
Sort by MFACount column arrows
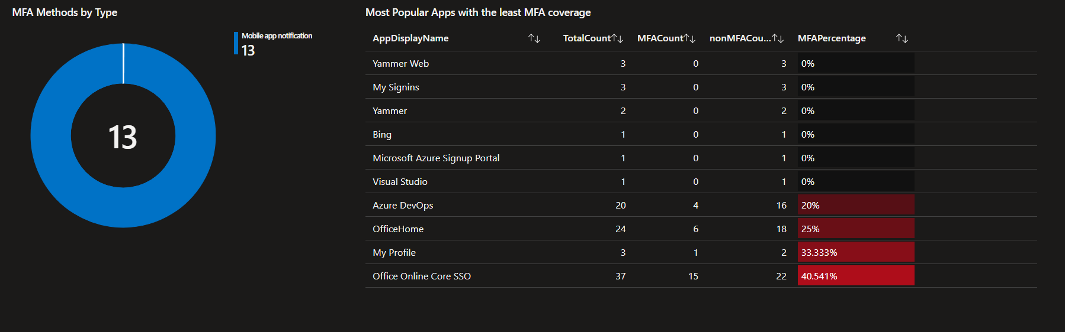[x=689, y=38]
